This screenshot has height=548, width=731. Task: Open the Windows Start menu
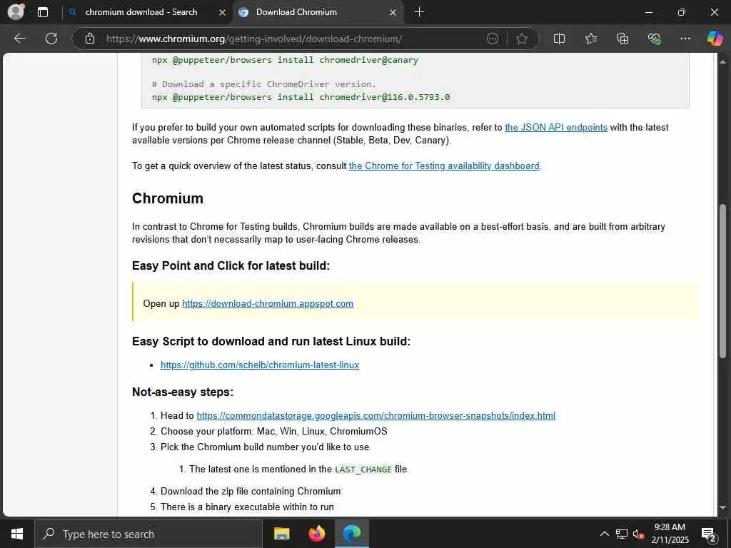(x=17, y=534)
